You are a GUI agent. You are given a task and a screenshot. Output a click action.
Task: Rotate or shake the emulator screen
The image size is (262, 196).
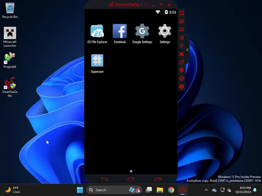point(182,78)
